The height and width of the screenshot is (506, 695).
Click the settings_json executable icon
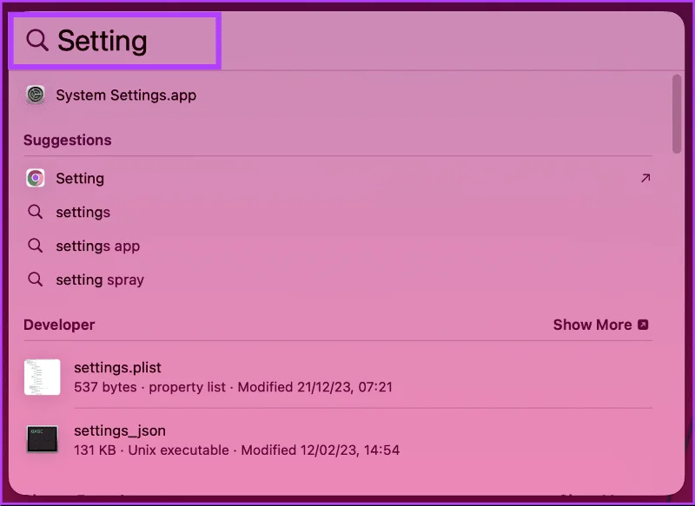click(42, 439)
